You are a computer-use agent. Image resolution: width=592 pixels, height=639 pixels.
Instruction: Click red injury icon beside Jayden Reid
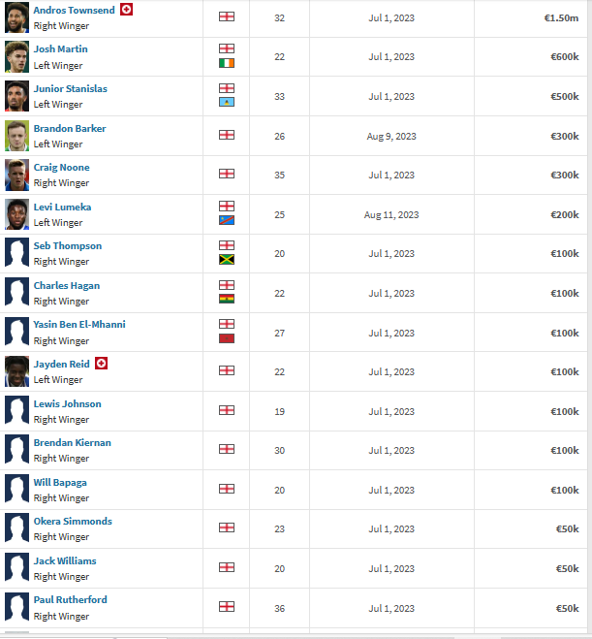[x=101, y=364]
